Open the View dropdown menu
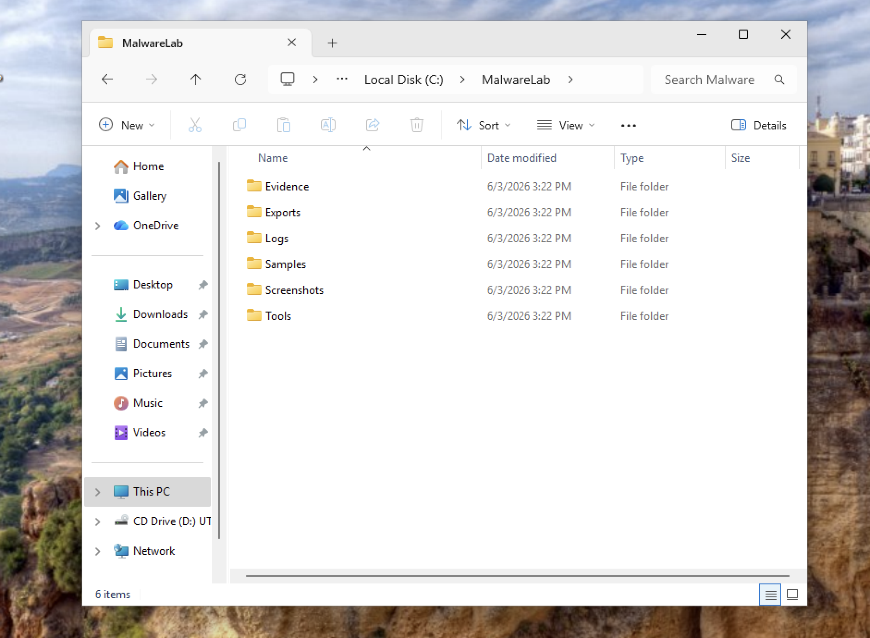Screen dimensions: 870x638 566,125
